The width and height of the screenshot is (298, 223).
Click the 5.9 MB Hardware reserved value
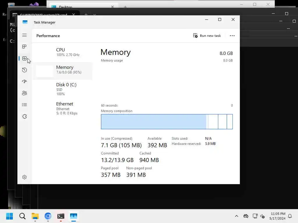pos(210,144)
